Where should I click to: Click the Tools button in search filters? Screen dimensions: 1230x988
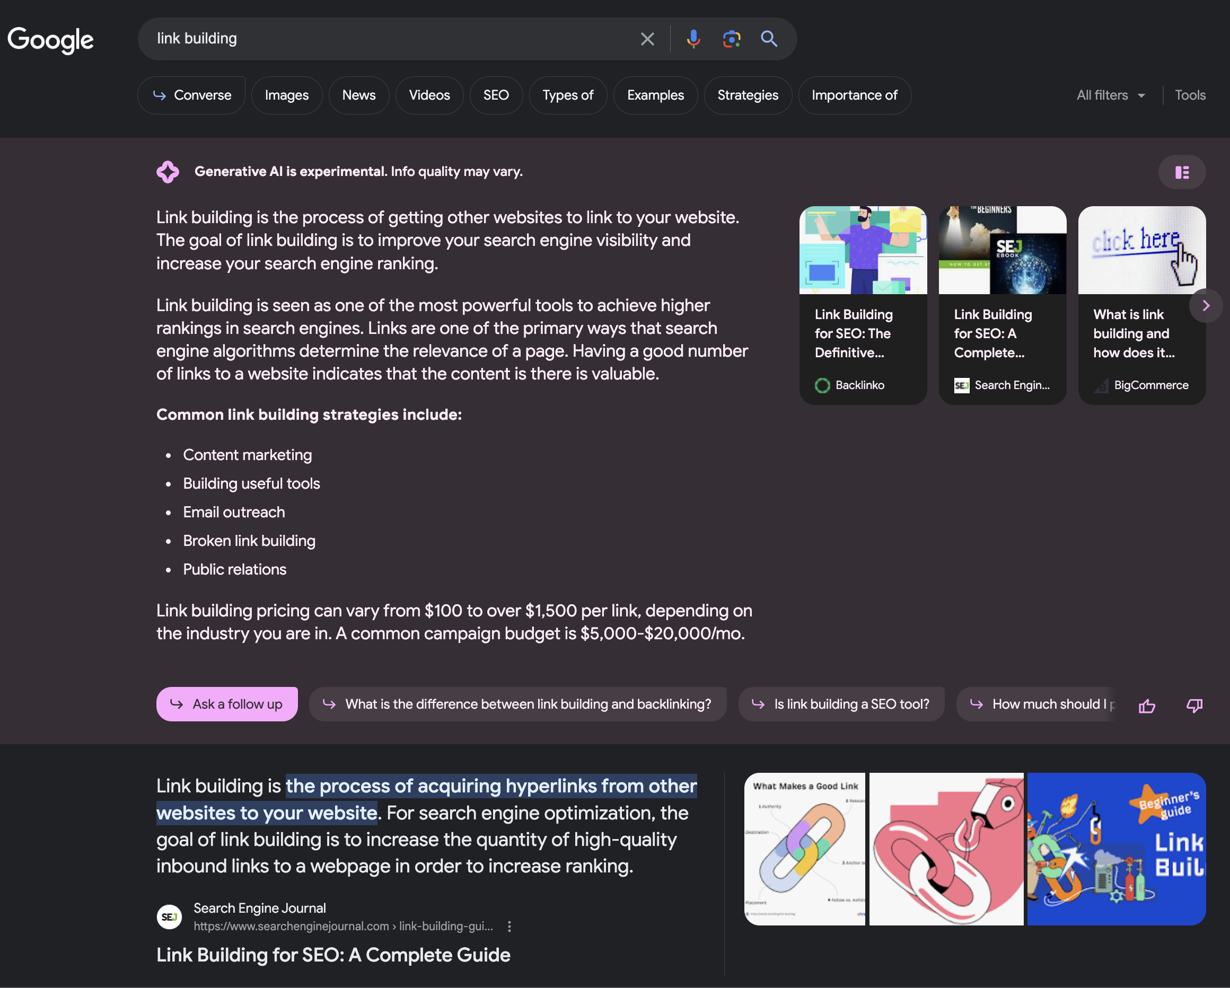point(1191,95)
